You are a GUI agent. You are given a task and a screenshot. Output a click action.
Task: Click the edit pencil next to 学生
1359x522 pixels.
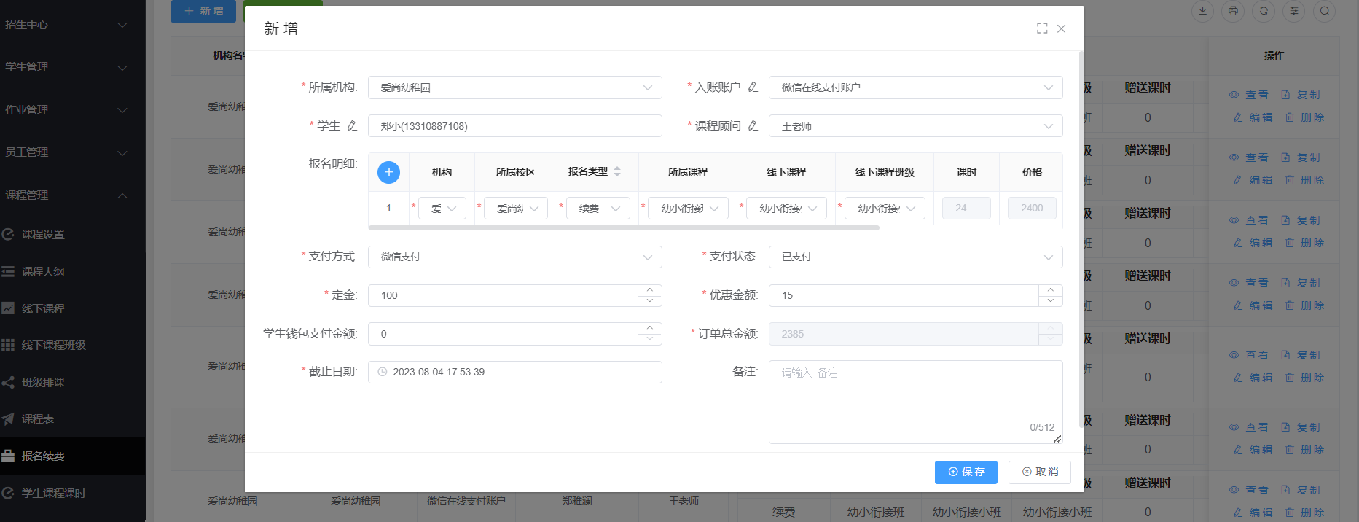[352, 126]
